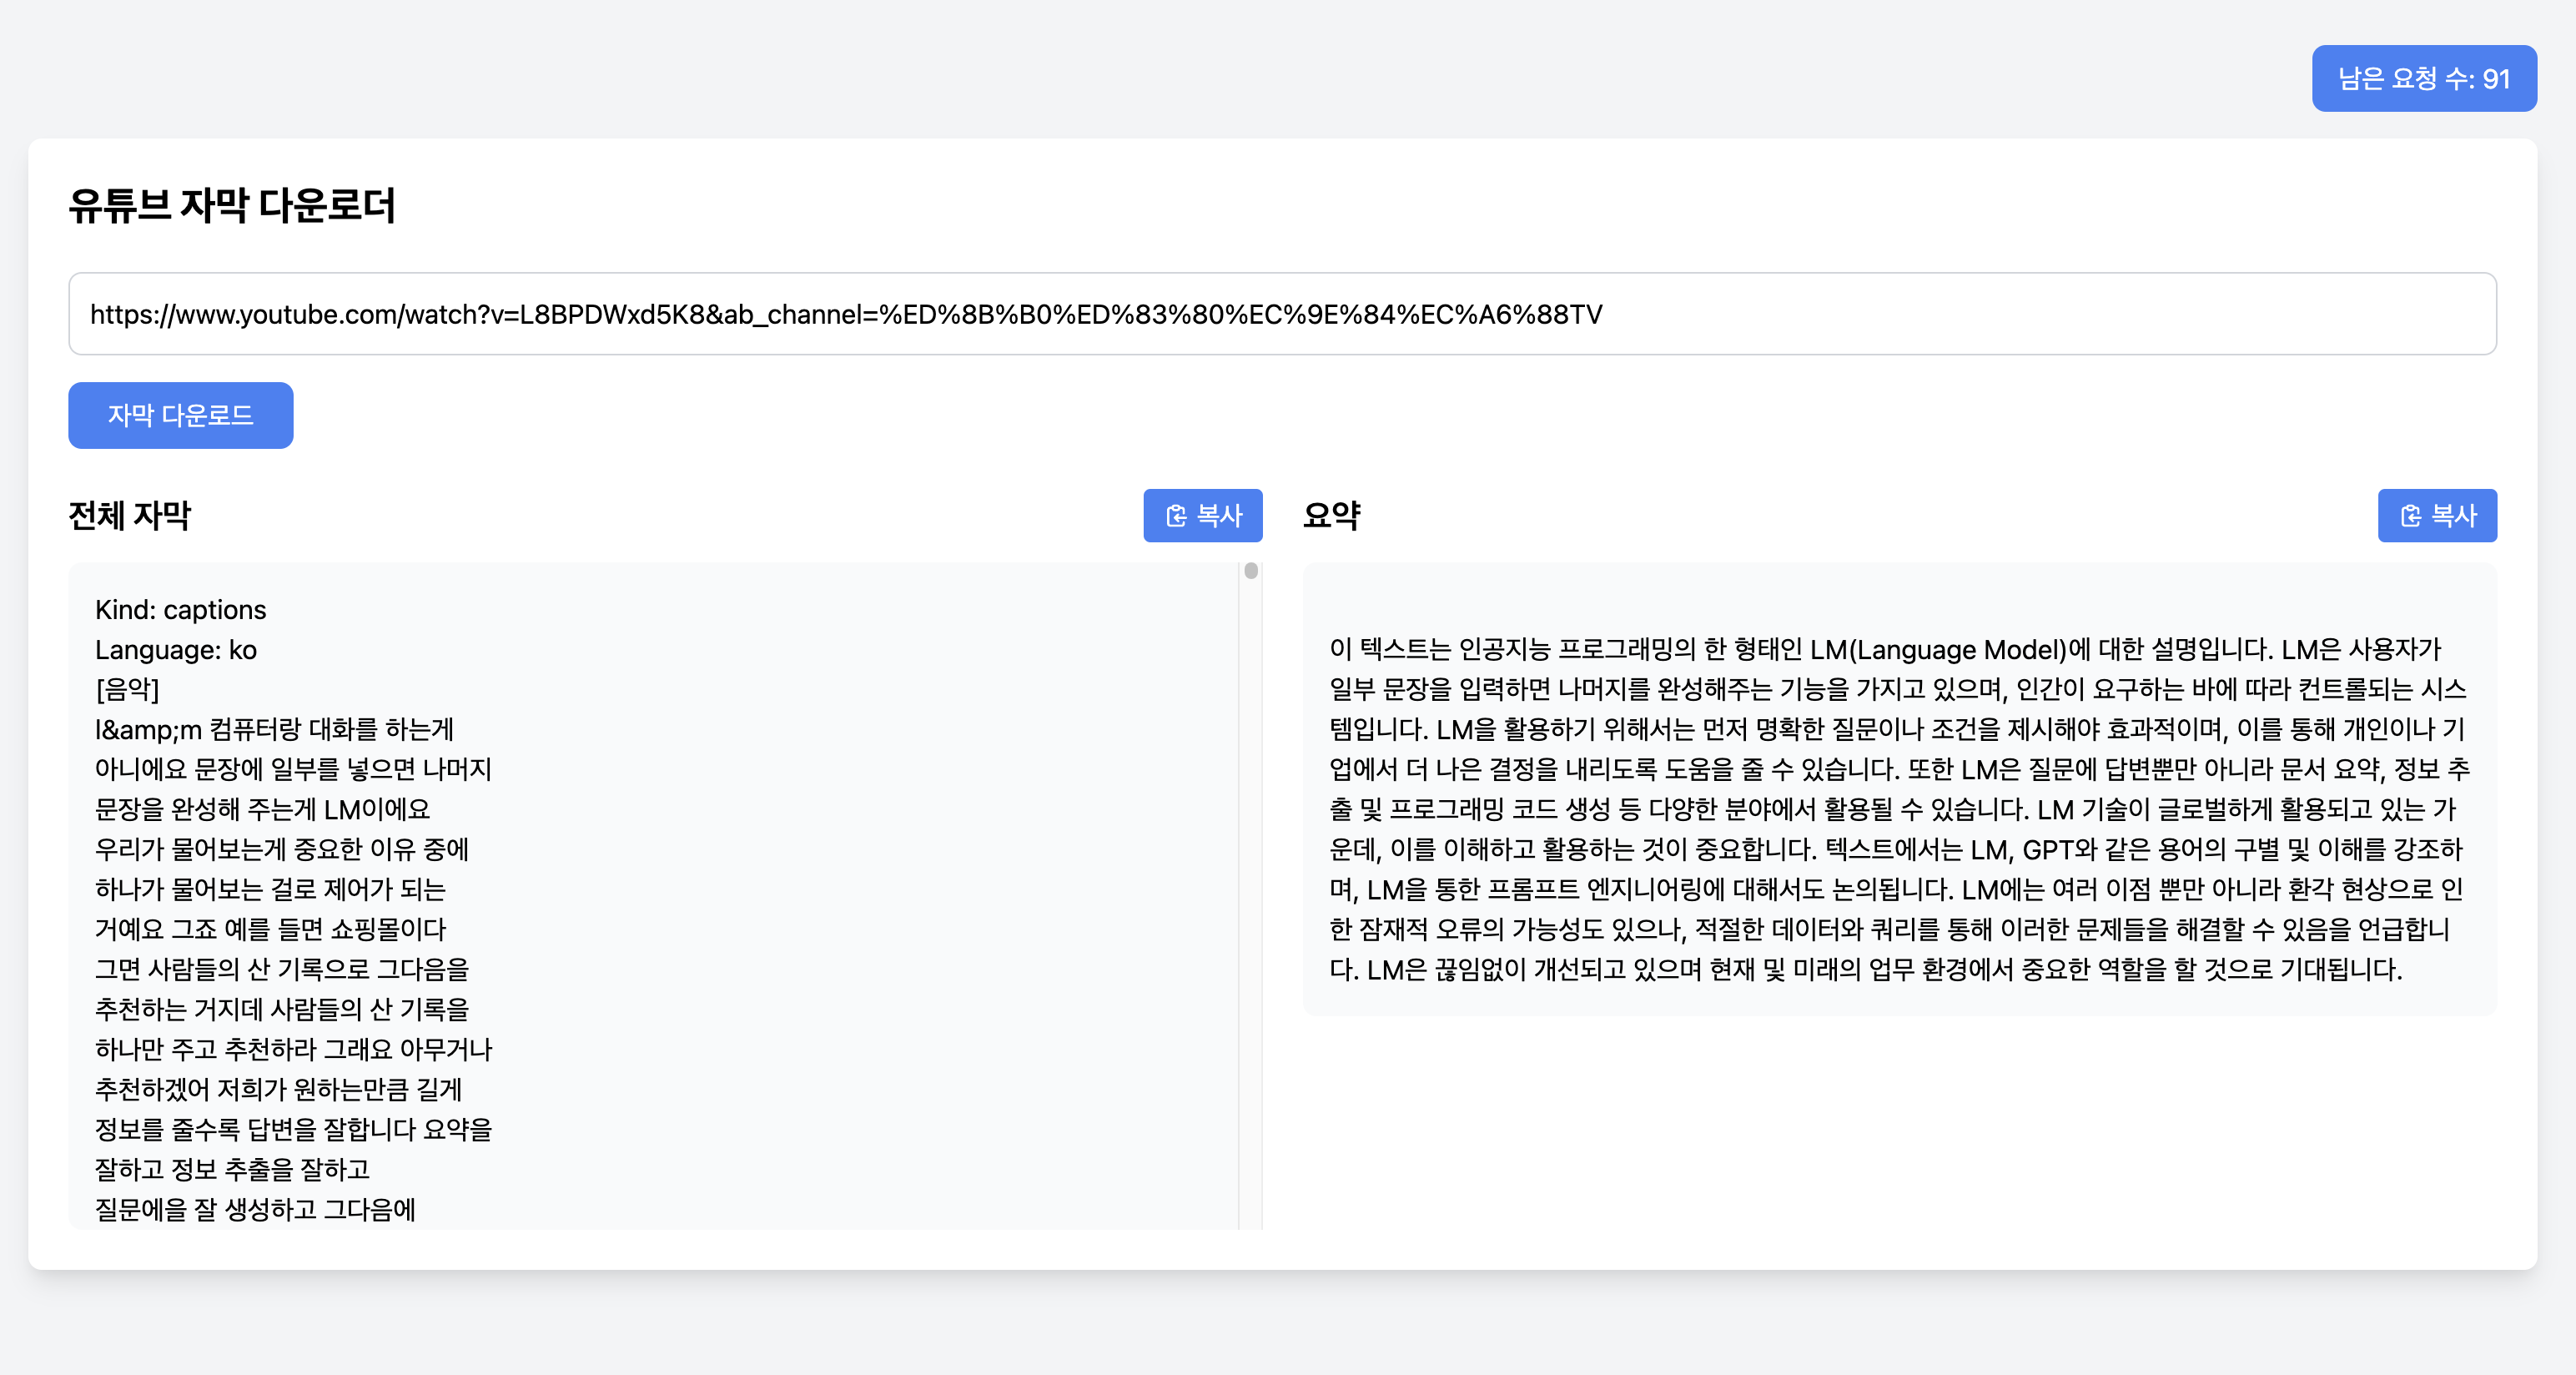
Task: Click the '추천하는 거지데 사람들의 산 기록을' line
Action: 282,1010
